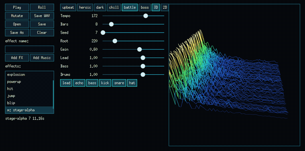Select hit in effects list
Viewport: 305px width, 151px height.
click(x=29, y=89)
